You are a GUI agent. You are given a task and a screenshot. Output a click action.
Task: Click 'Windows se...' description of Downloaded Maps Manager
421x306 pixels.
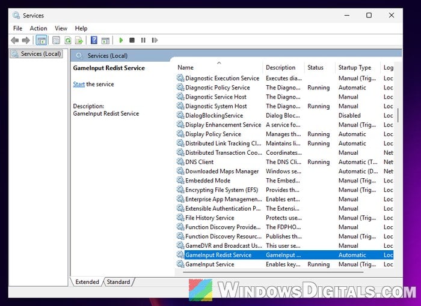tap(283, 171)
